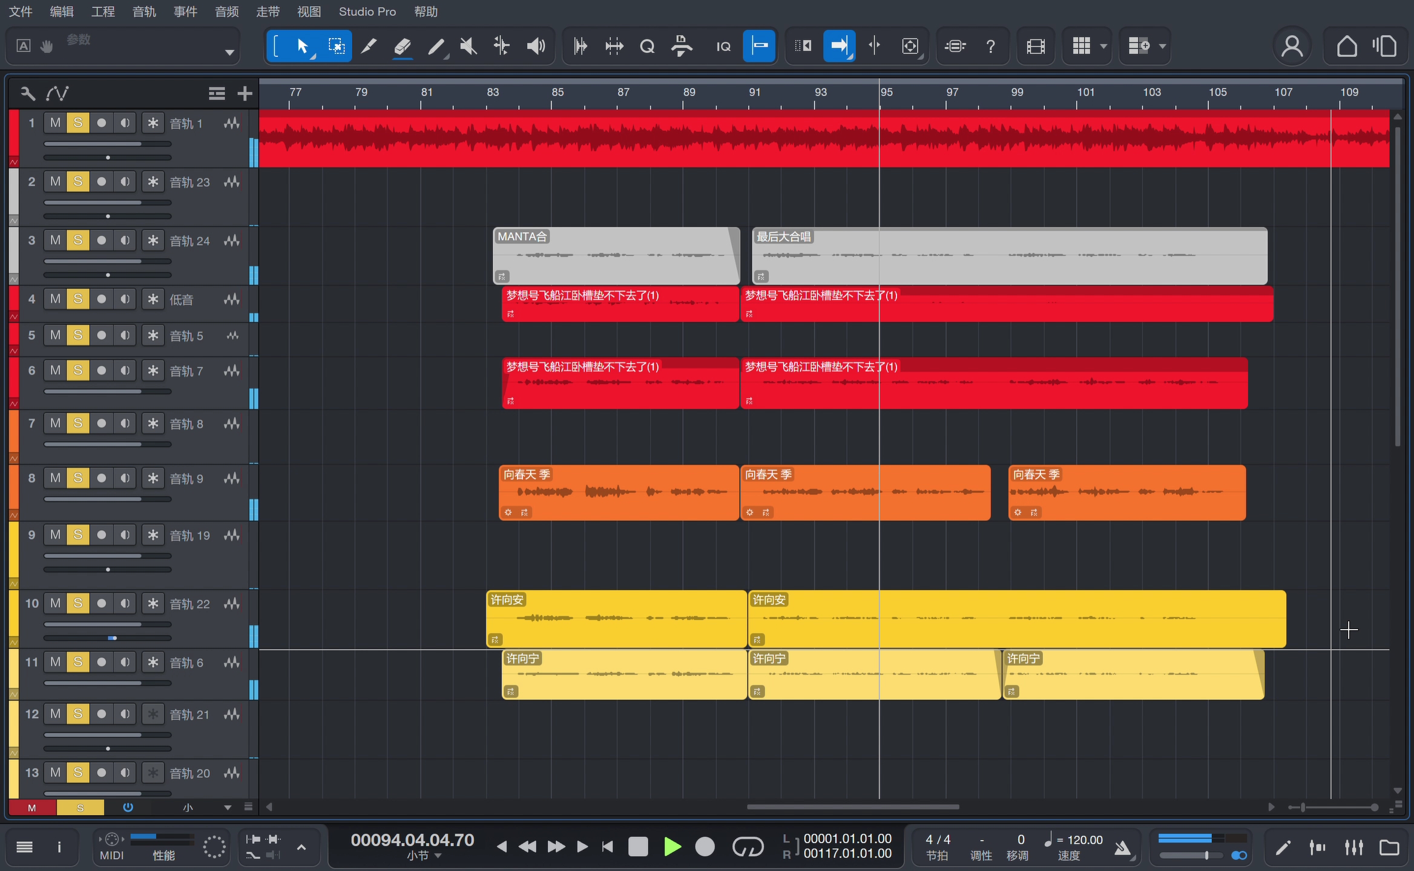
Task: Open the video player (film) icon
Action: click(x=1036, y=46)
